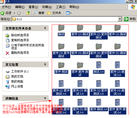The width and height of the screenshot is (137, 118).
Task: Collapse the 文件和文件夹任务 panel
Action: pyautogui.click(x=45, y=28)
